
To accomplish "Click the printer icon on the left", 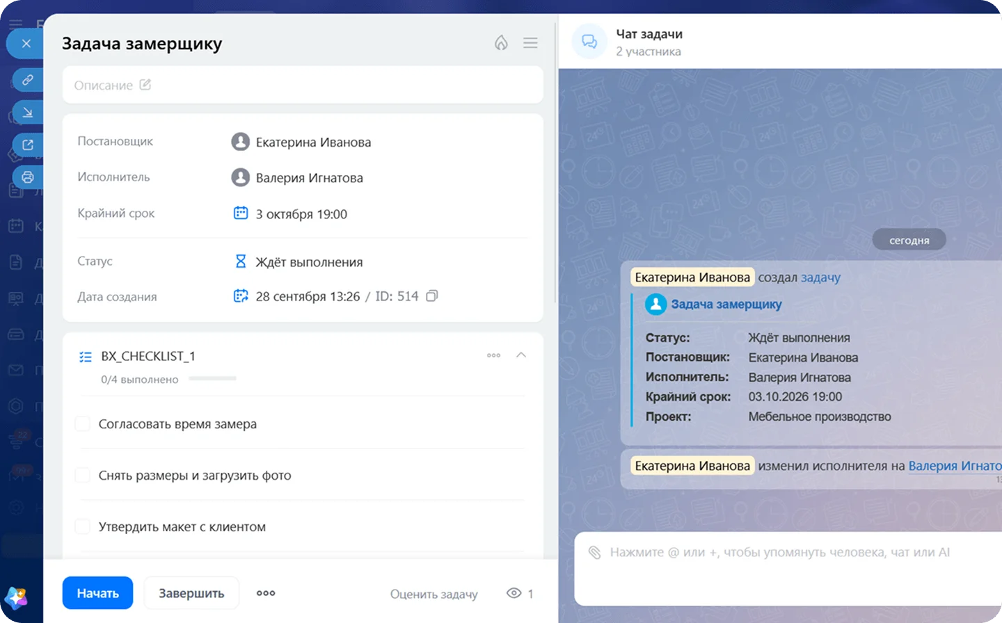I will point(28,177).
